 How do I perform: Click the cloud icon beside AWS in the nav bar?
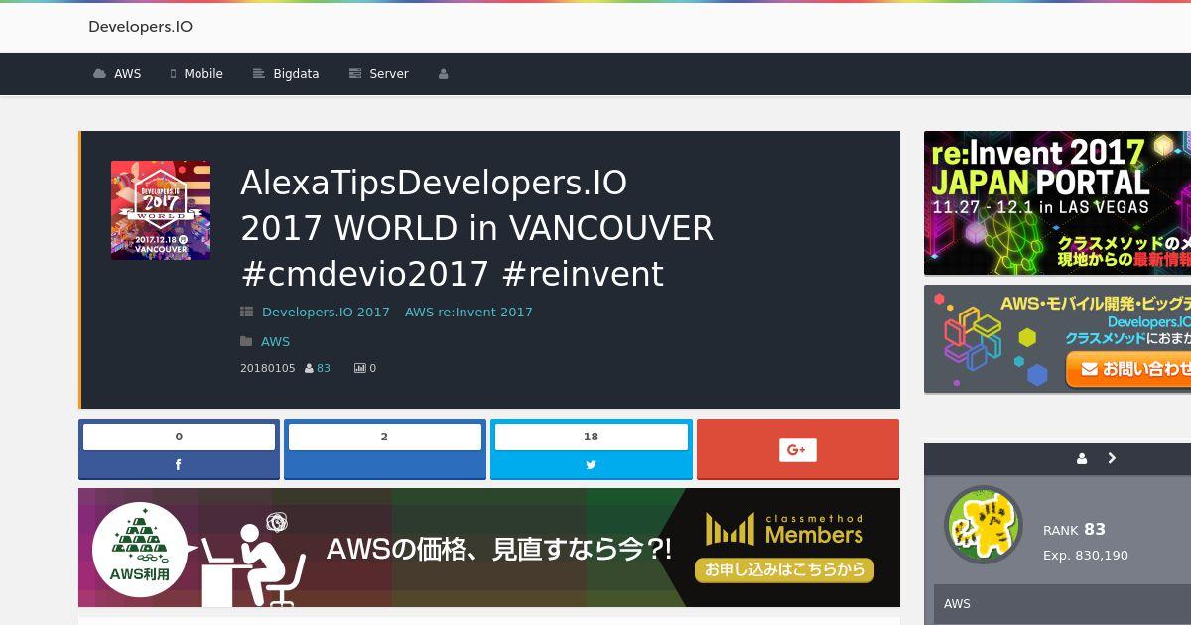(x=99, y=74)
